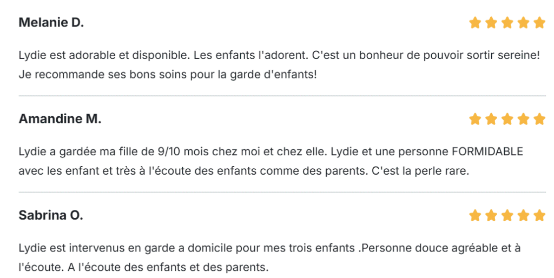The height and width of the screenshot is (278, 554).
Task: Select first star of Amandine M.'s rating
Action: 475,119
